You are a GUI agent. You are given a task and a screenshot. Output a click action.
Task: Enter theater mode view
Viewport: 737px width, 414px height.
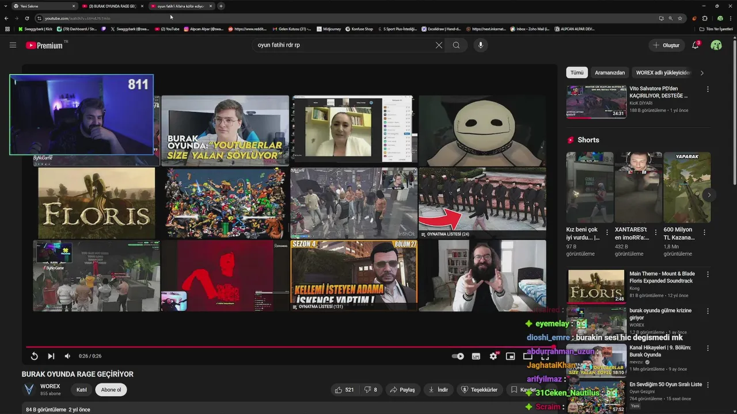tap(527, 356)
